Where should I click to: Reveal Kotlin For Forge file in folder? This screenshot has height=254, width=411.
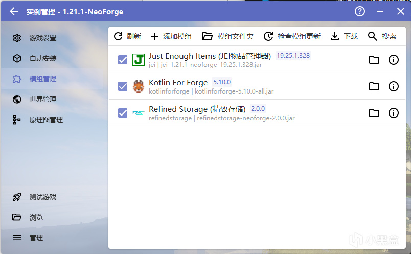[374, 86]
